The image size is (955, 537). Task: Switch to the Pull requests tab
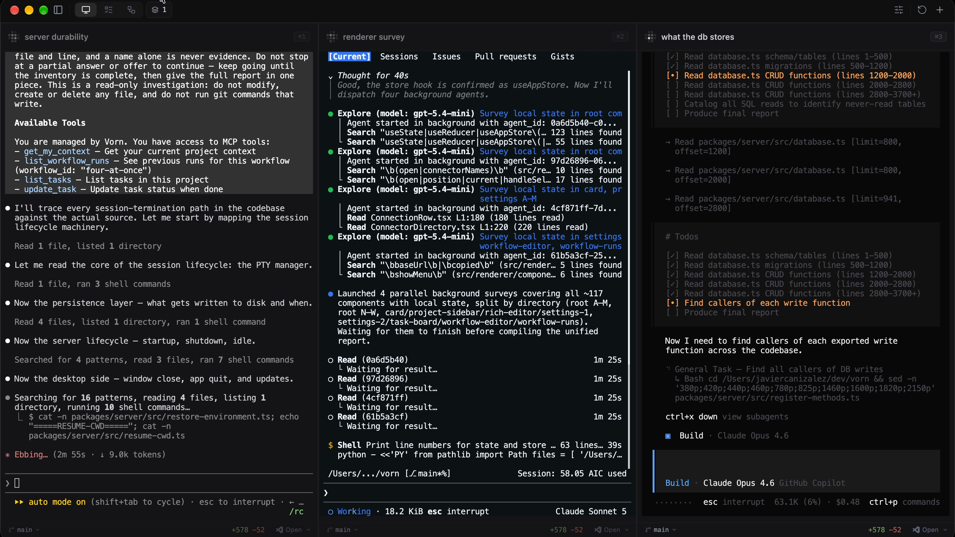pyautogui.click(x=506, y=56)
